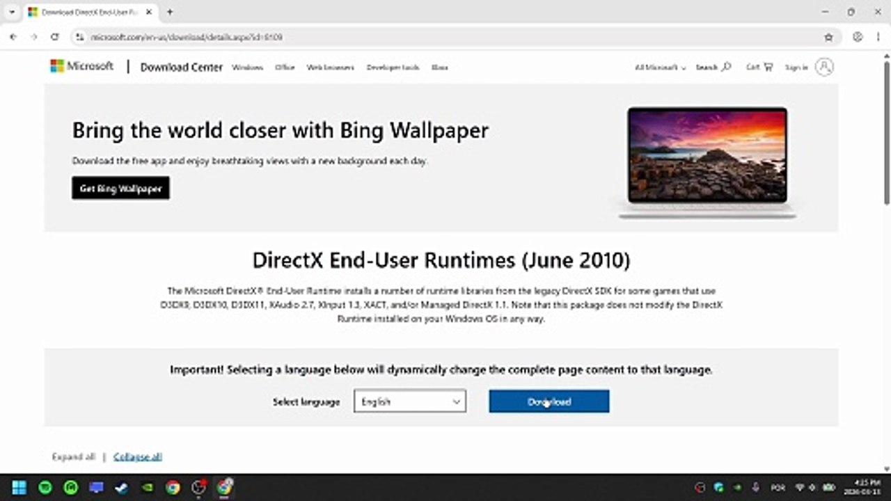Go back with the browser back arrow

[13, 37]
